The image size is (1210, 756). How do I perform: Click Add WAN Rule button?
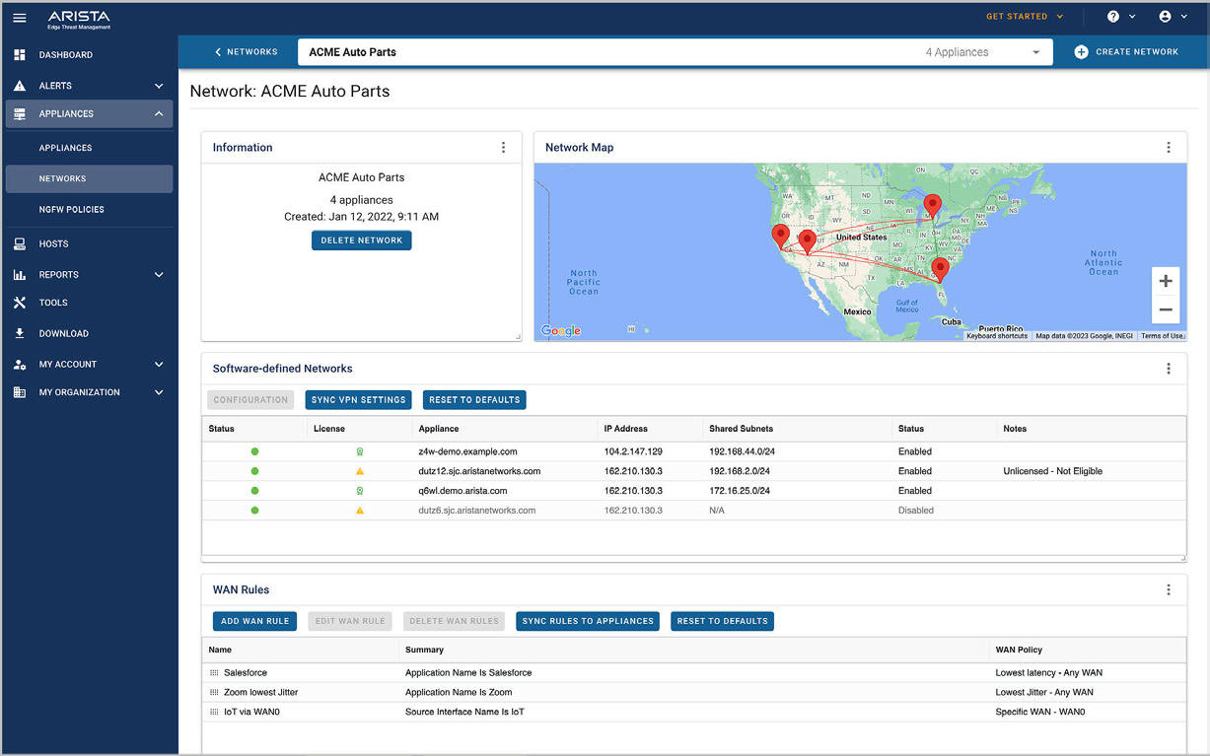pos(254,621)
